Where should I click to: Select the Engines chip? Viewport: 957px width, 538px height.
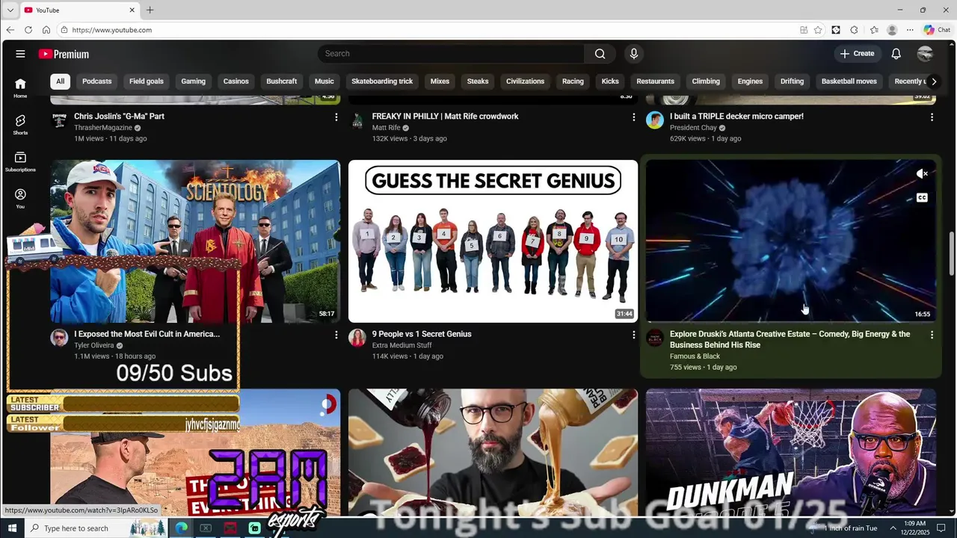pyautogui.click(x=750, y=81)
